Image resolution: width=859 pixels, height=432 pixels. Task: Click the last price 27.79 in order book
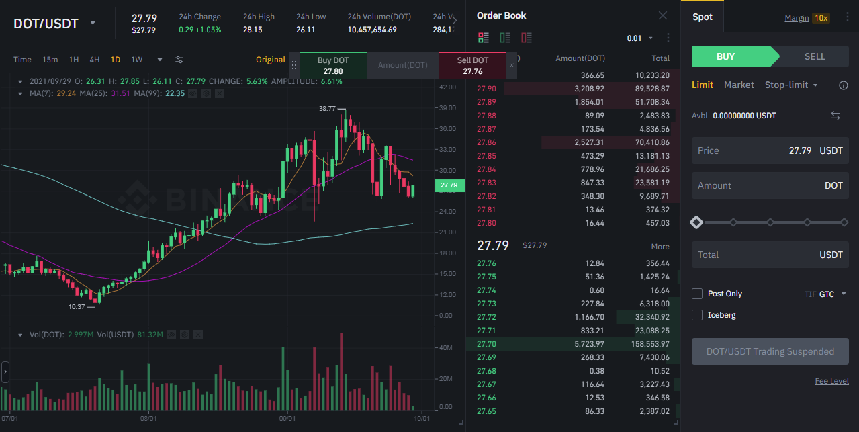click(x=493, y=245)
